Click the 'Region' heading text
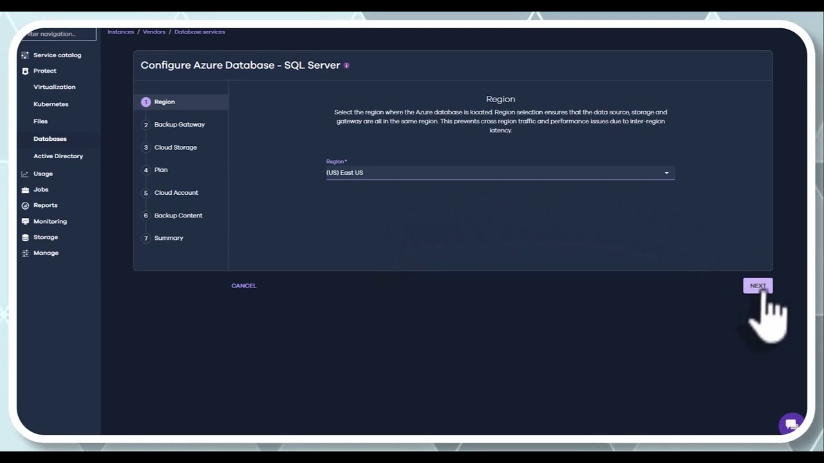This screenshot has height=463, width=824. pyautogui.click(x=500, y=99)
